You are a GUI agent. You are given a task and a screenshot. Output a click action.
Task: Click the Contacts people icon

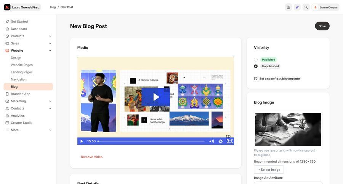click(7, 108)
